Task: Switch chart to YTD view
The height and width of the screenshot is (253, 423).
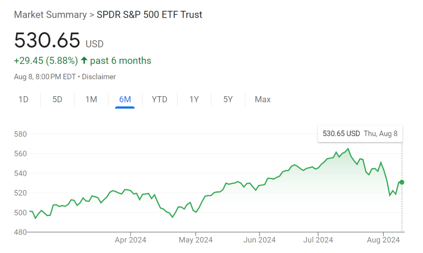Action: (x=159, y=99)
